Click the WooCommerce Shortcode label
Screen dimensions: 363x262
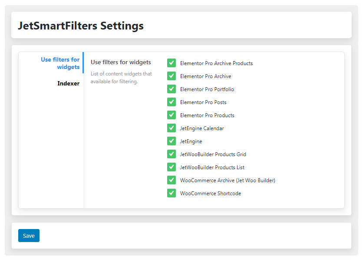coord(211,193)
